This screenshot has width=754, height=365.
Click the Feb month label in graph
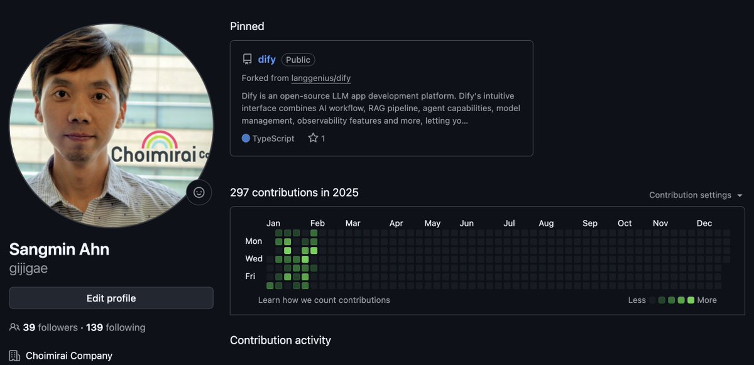click(x=317, y=223)
